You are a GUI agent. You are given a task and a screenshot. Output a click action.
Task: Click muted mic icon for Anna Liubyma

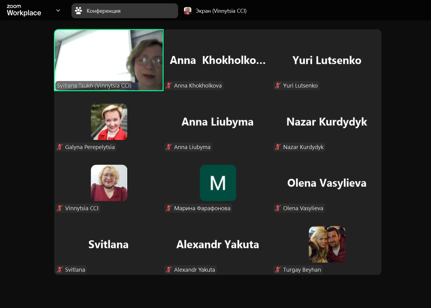(169, 147)
